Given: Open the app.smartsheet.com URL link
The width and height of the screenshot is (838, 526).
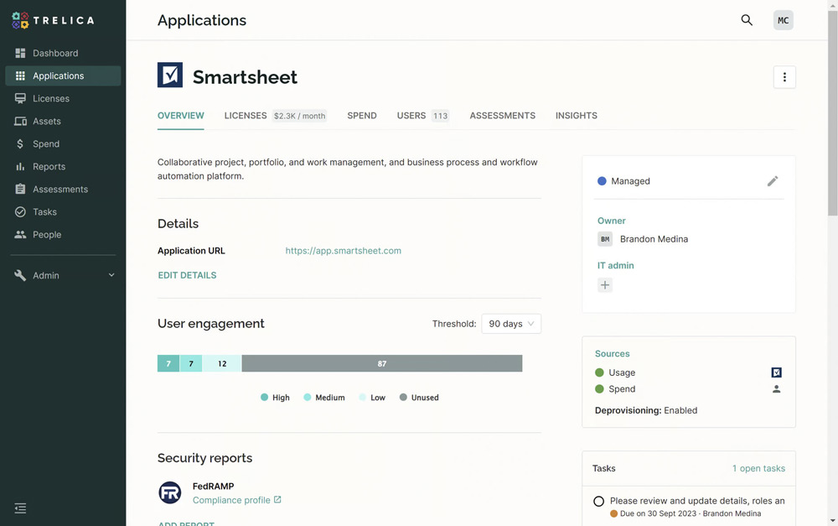Looking at the screenshot, I should point(343,251).
